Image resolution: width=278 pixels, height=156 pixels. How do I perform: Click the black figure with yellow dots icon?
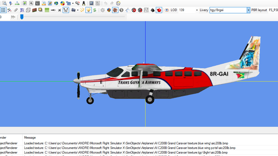click(84, 3)
